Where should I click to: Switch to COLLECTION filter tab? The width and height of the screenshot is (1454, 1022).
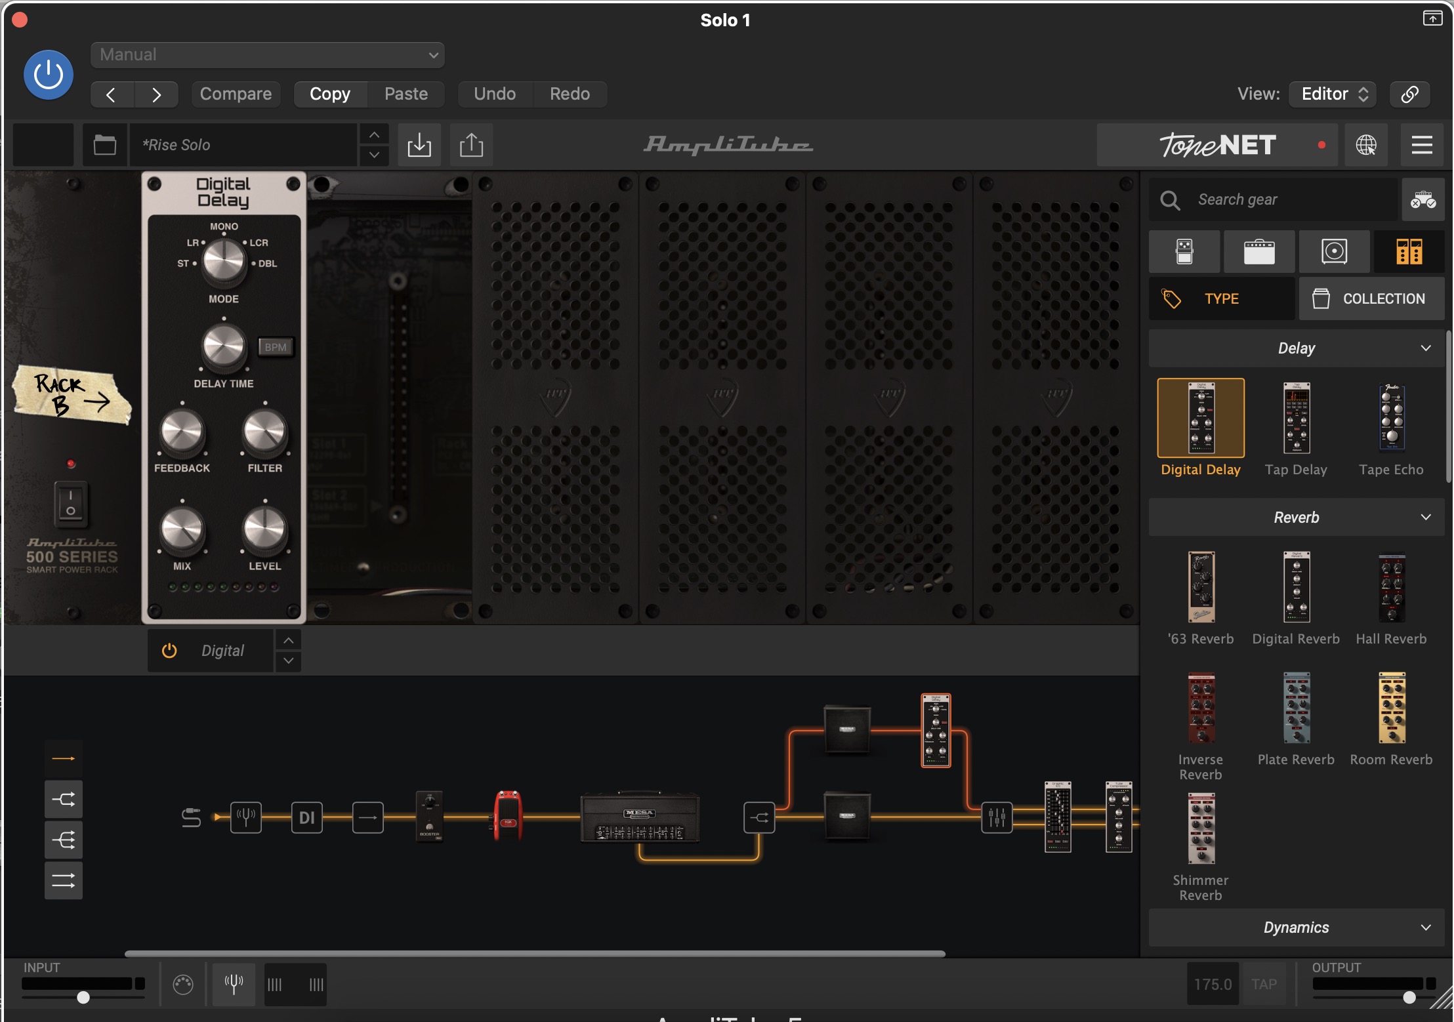1371,298
